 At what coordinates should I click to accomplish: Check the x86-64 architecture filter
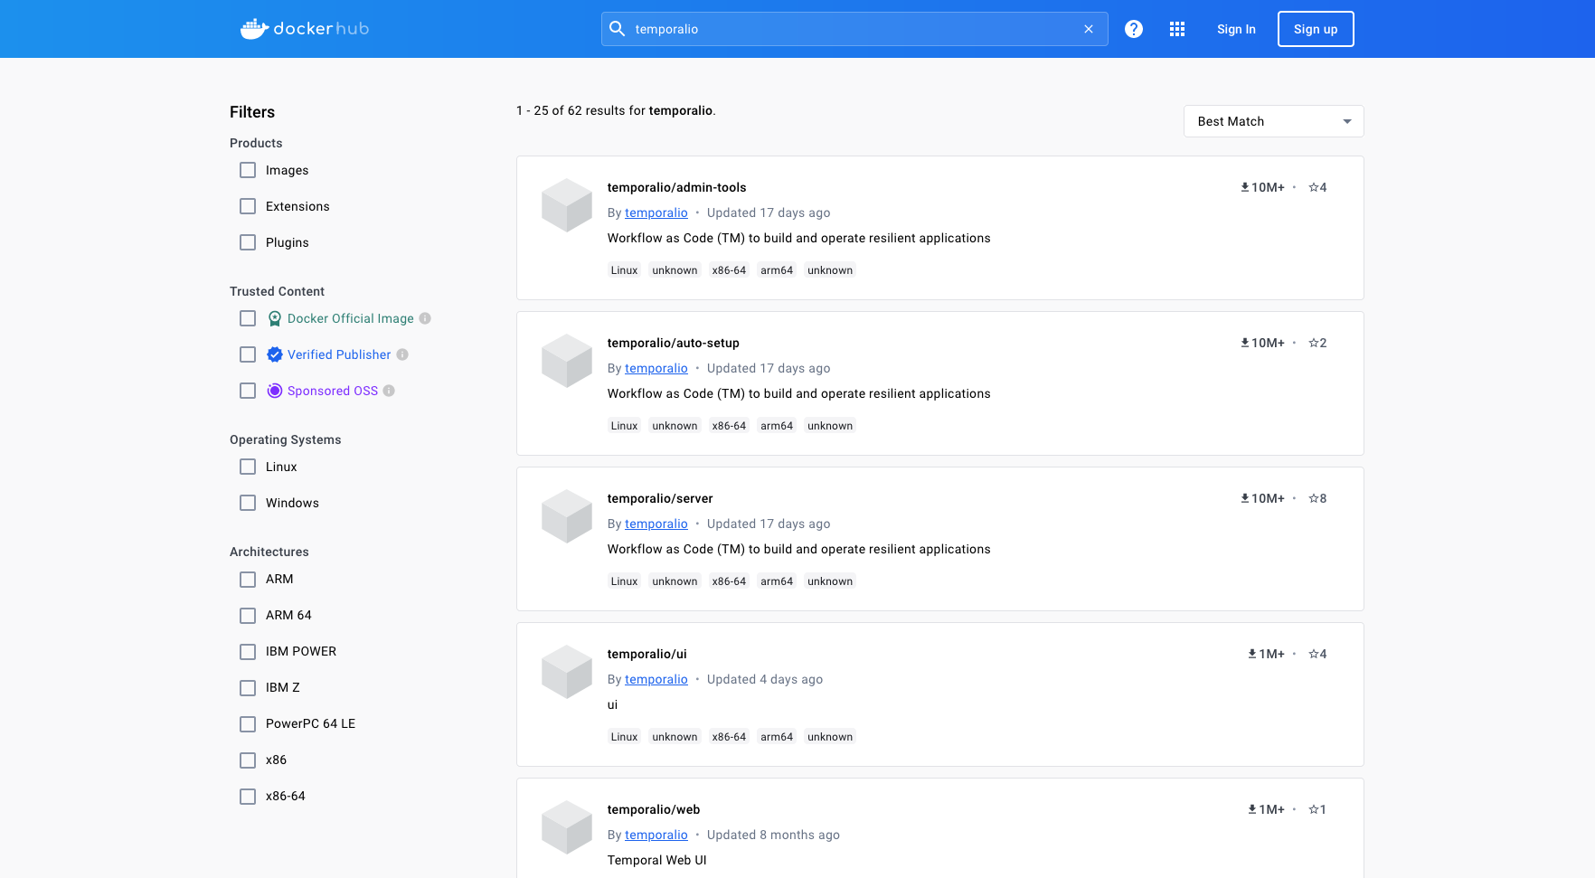click(248, 796)
